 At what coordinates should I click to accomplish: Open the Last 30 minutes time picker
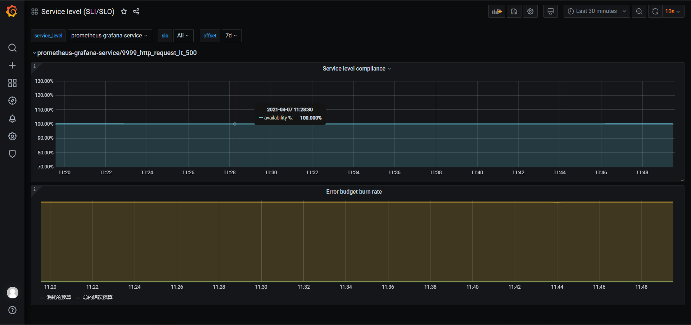click(x=597, y=11)
